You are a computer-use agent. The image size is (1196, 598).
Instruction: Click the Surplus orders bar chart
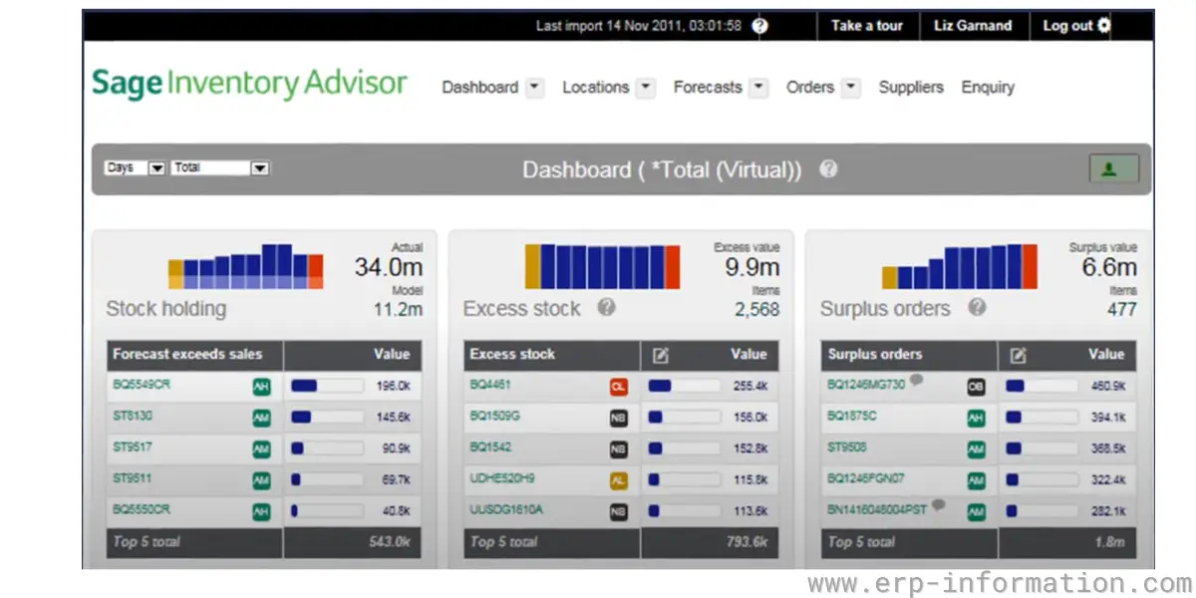[x=959, y=267]
